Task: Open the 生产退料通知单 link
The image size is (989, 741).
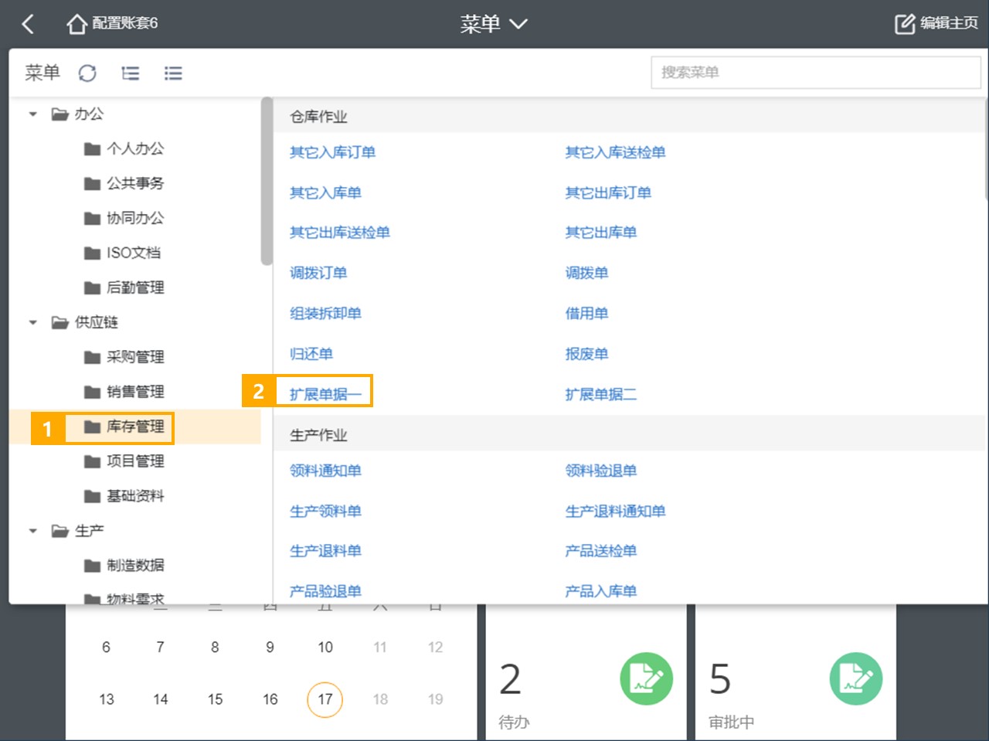Action: coord(615,511)
